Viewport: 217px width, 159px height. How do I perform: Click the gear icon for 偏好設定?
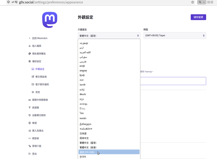coord(29,61)
